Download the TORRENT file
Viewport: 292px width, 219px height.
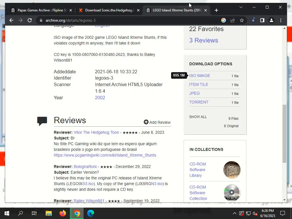[x=199, y=102]
